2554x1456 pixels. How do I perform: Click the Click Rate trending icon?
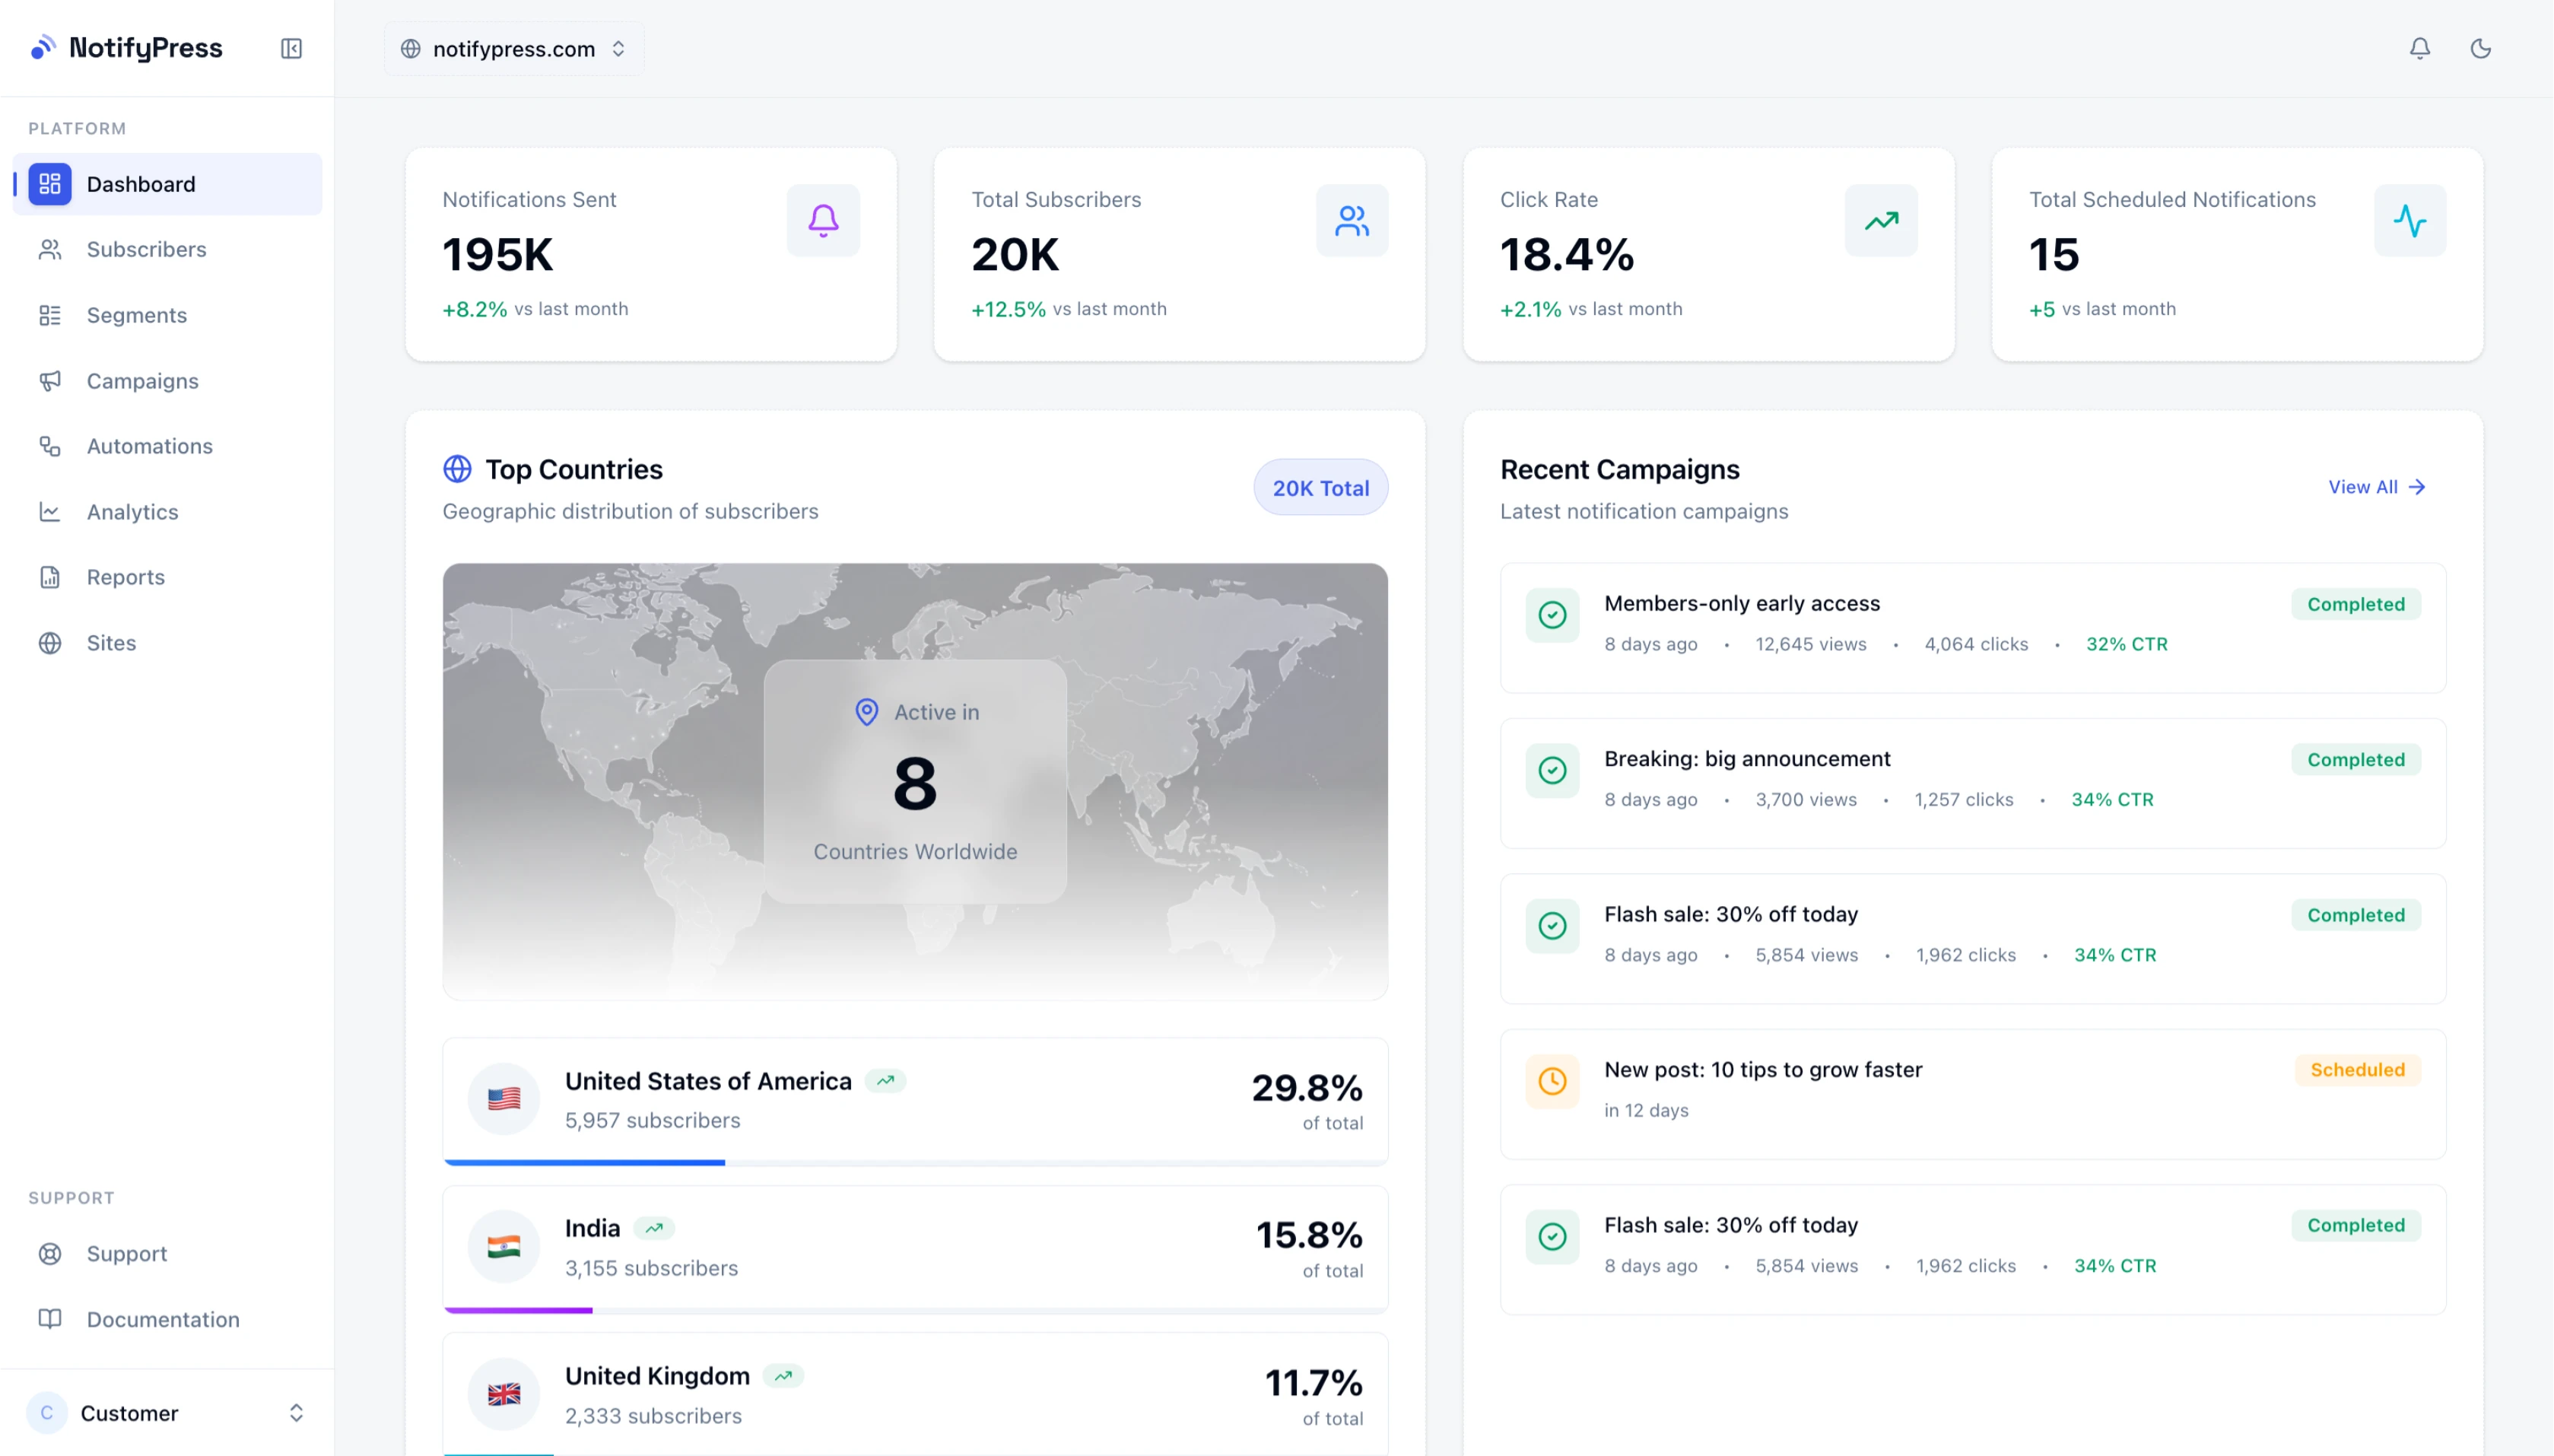[1880, 220]
